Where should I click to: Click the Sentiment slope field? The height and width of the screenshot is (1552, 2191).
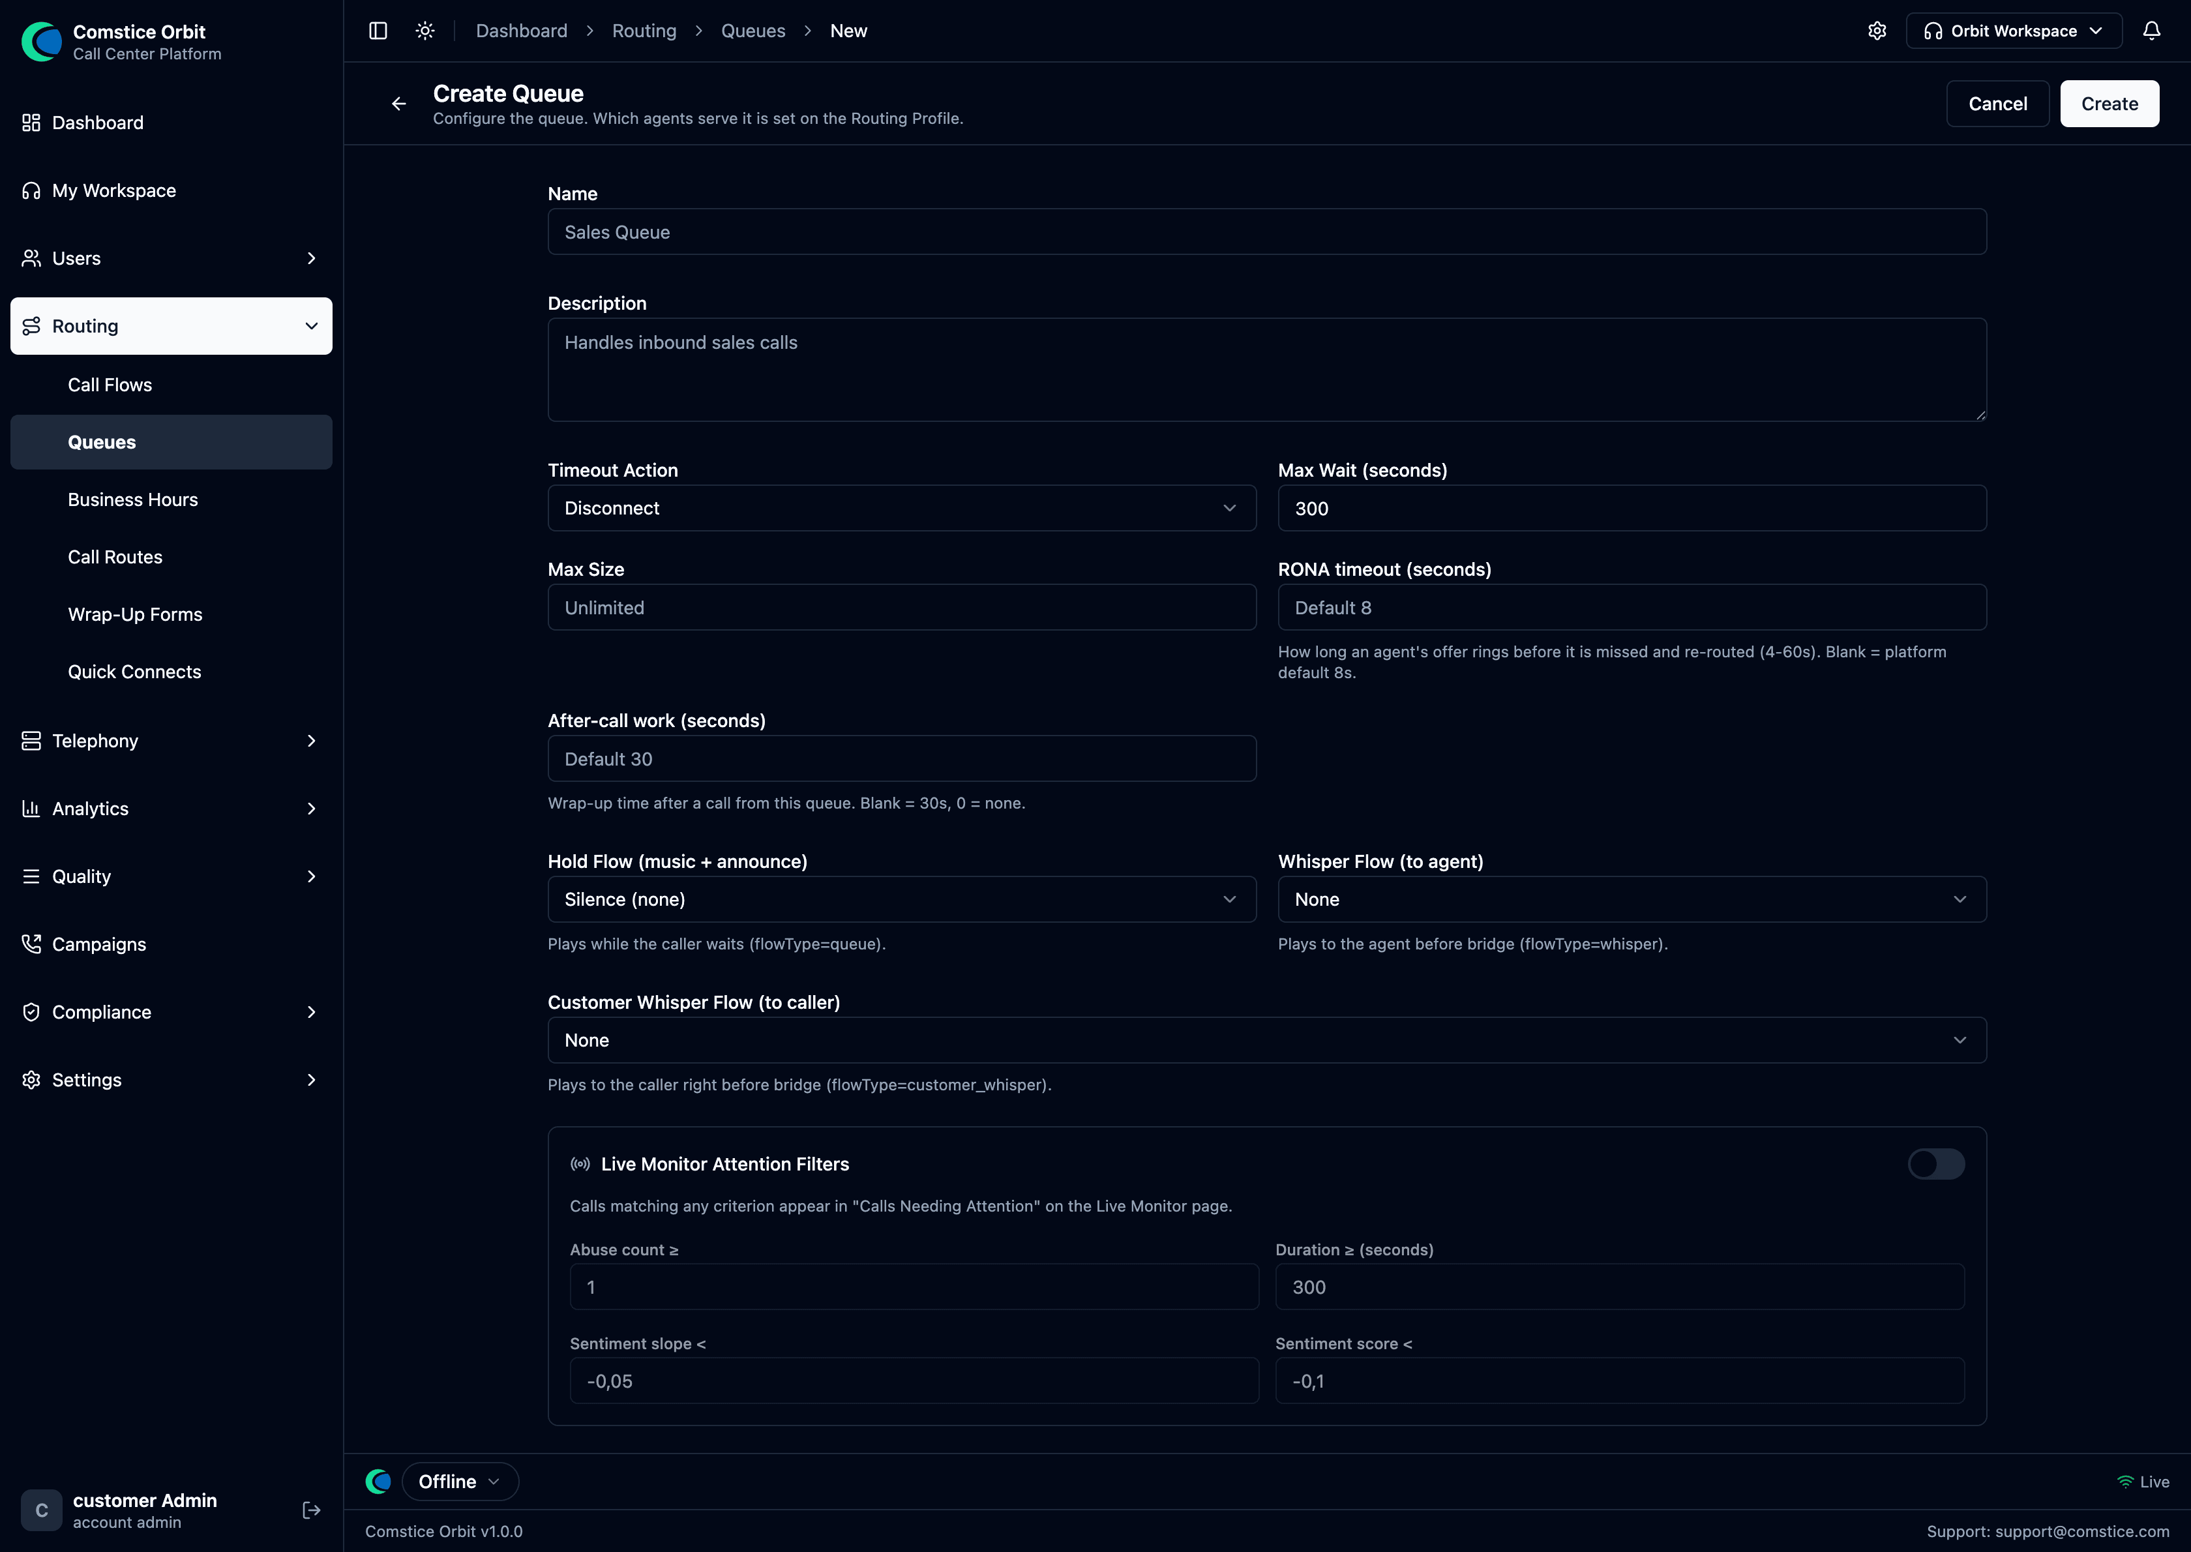(914, 1381)
